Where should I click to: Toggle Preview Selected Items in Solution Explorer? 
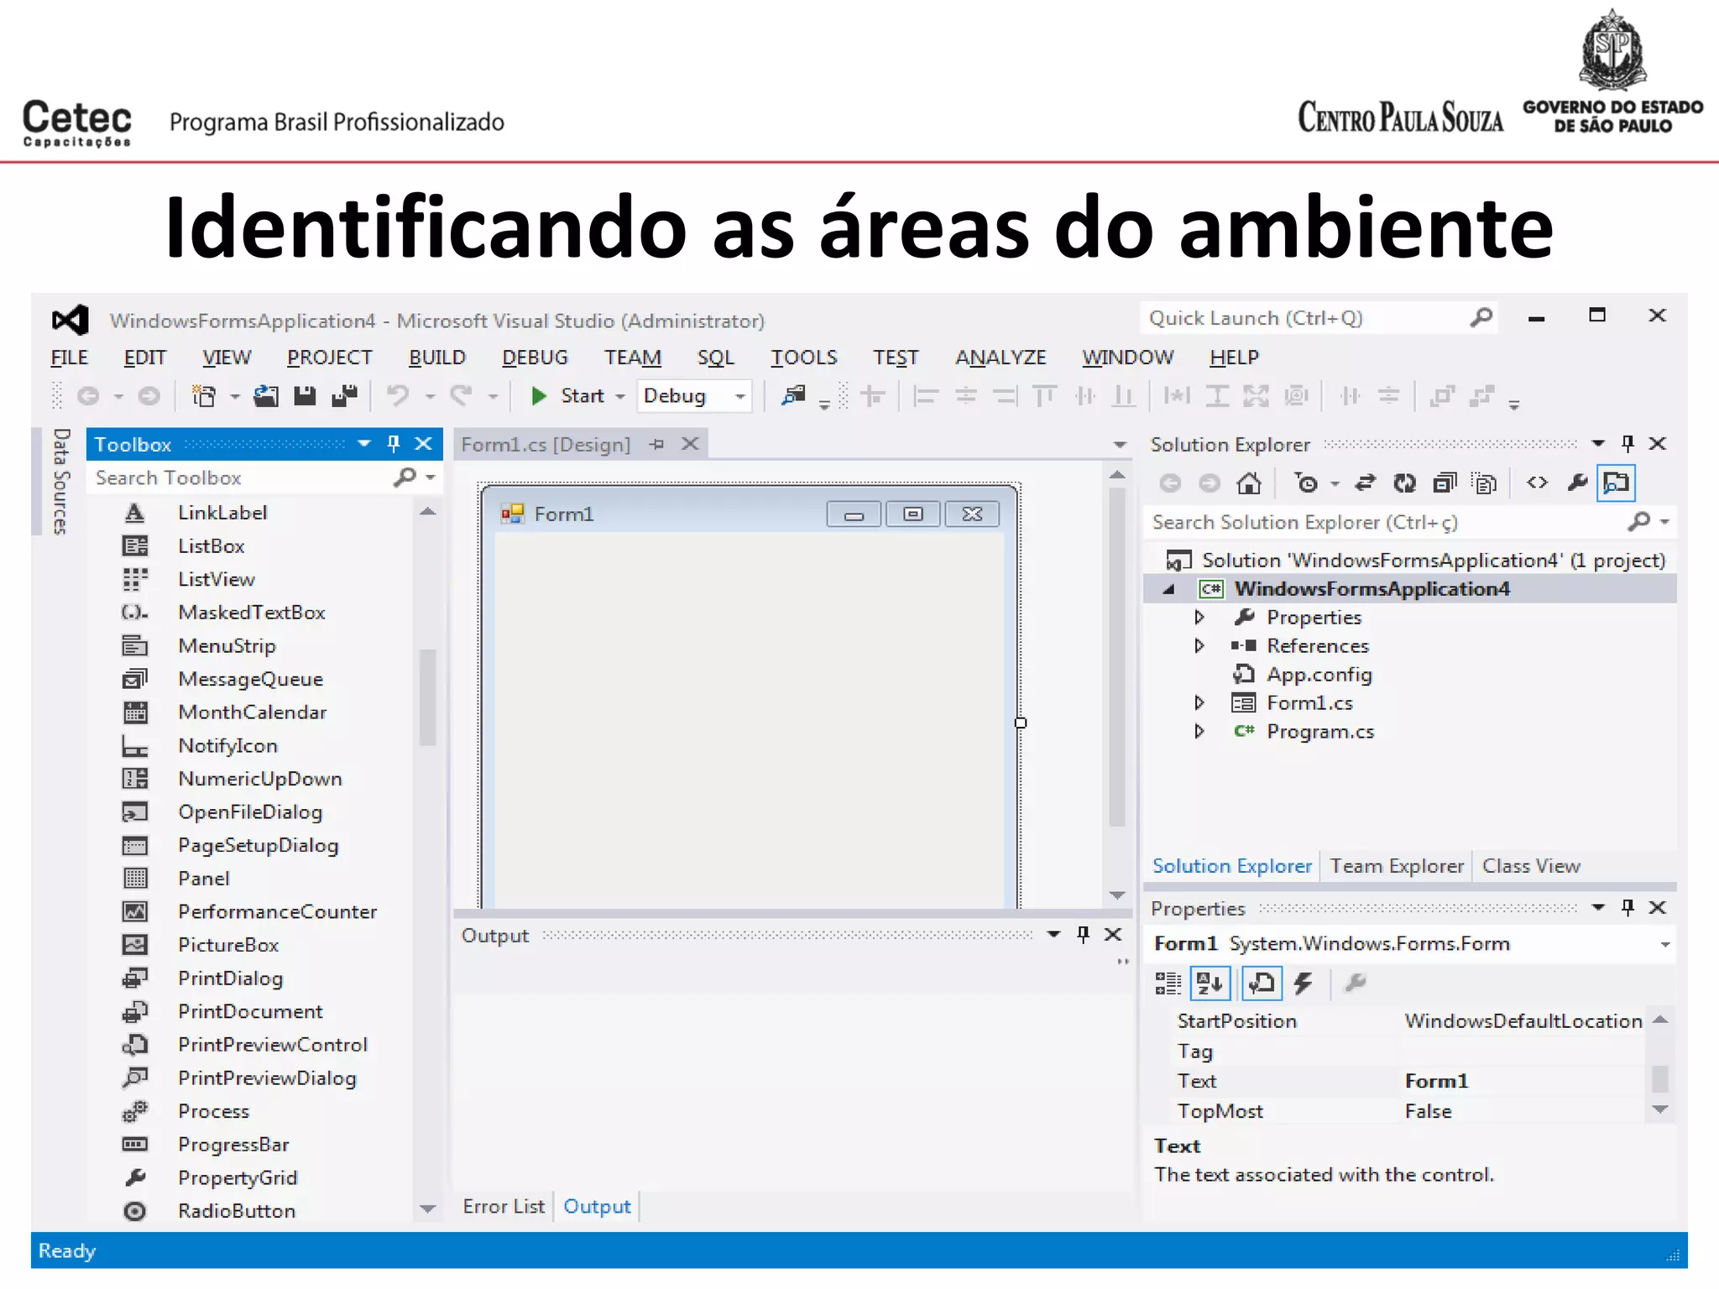tap(1617, 483)
